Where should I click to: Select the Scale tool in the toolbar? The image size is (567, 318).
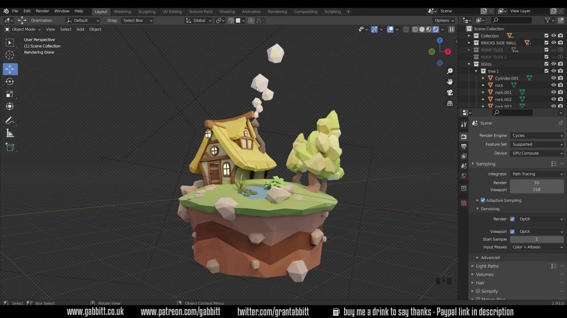10,94
